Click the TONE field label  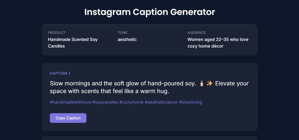123,33
